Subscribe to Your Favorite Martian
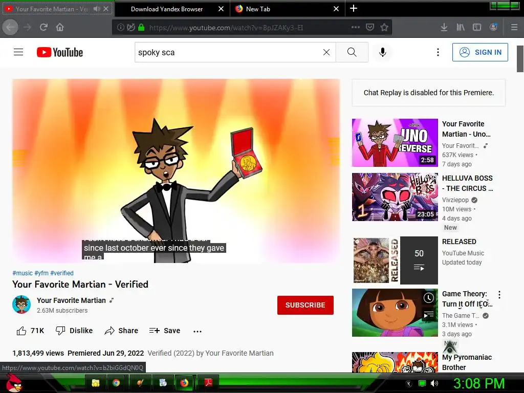Screen dimensions: 524x393 click(x=305, y=305)
